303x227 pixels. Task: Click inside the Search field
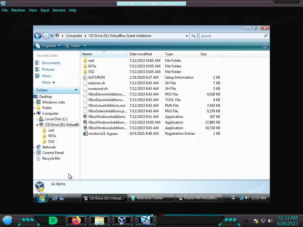click(x=231, y=36)
